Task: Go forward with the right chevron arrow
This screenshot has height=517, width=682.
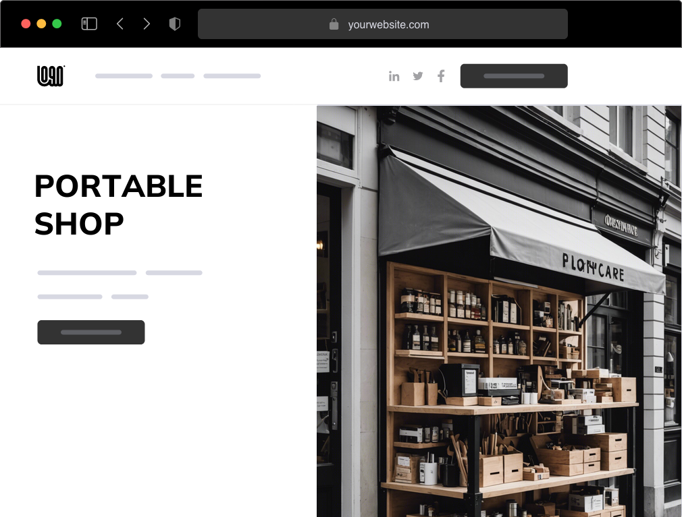Action: 147,24
